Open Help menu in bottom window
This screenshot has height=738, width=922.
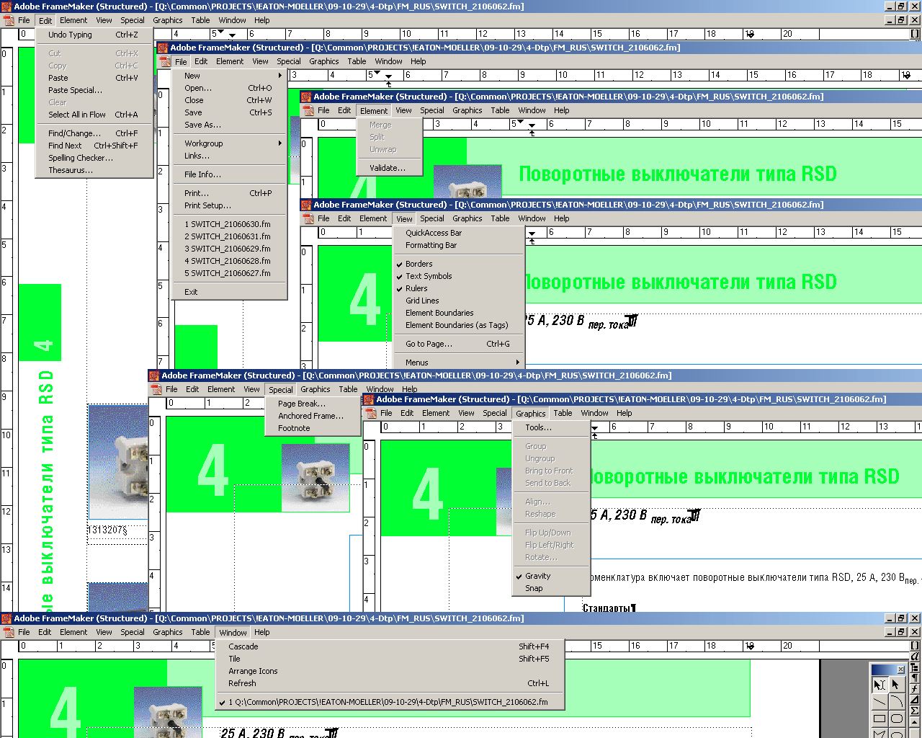coord(262,632)
